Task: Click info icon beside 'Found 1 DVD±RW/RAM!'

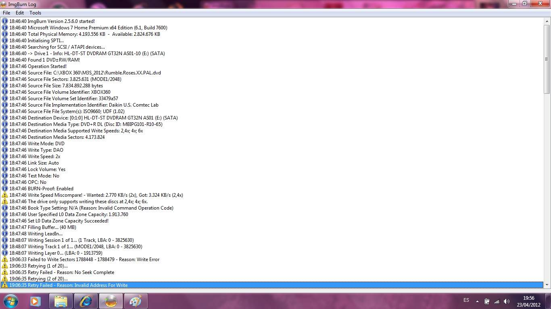Action: 5,60
